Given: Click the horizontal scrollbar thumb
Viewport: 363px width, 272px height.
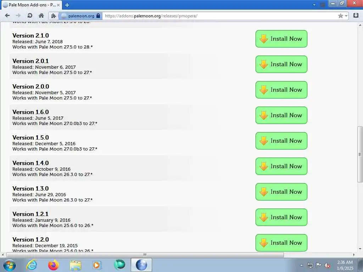Looking at the screenshot, I should tap(145, 255).
